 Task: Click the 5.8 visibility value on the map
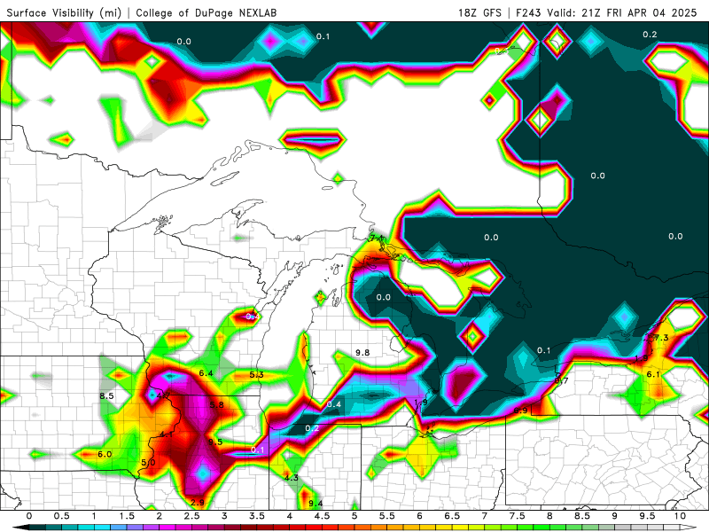tap(216, 405)
